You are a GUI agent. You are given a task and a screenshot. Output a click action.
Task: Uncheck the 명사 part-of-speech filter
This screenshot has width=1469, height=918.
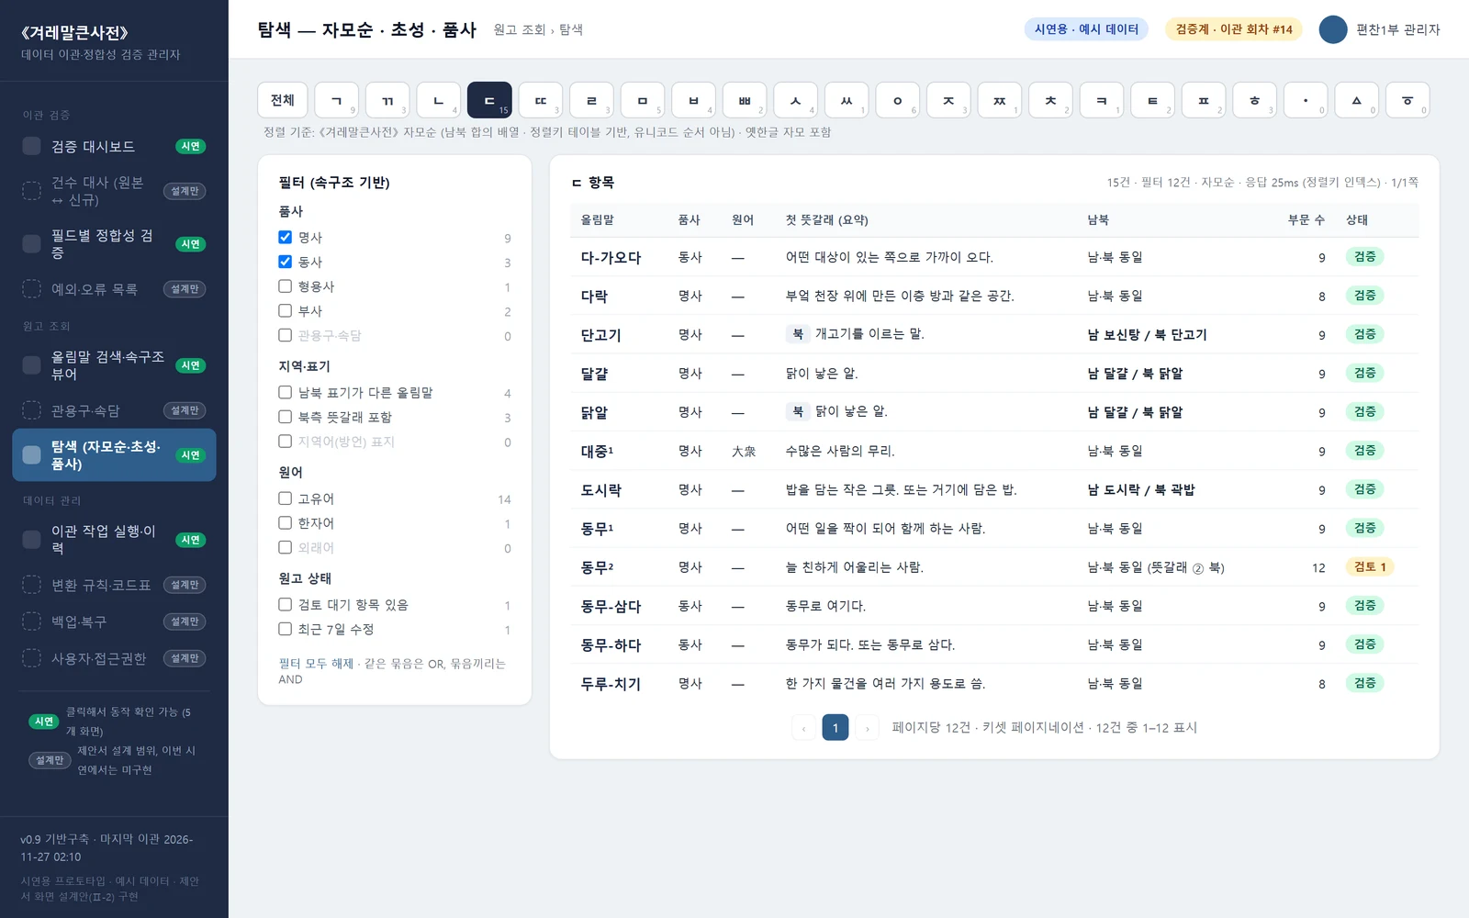pyautogui.click(x=285, y=237)
